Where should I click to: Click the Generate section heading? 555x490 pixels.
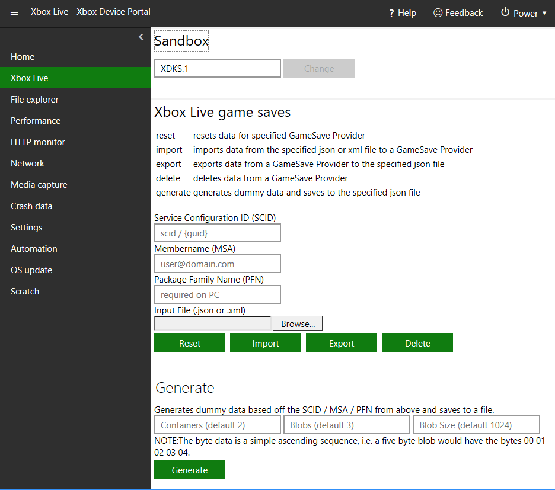tap(185, 387)
